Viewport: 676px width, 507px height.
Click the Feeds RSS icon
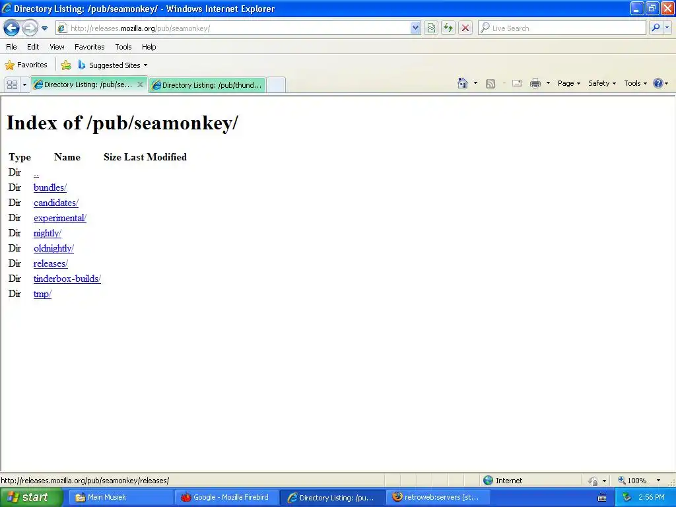(x=490, y=84)
